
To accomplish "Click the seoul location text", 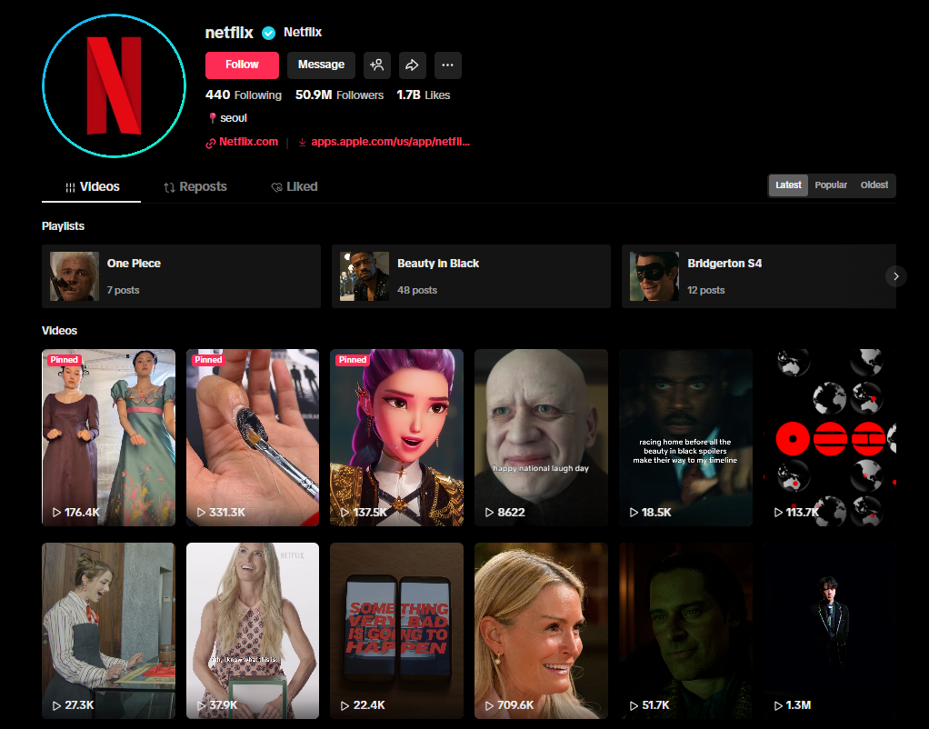I will (234, 118).
